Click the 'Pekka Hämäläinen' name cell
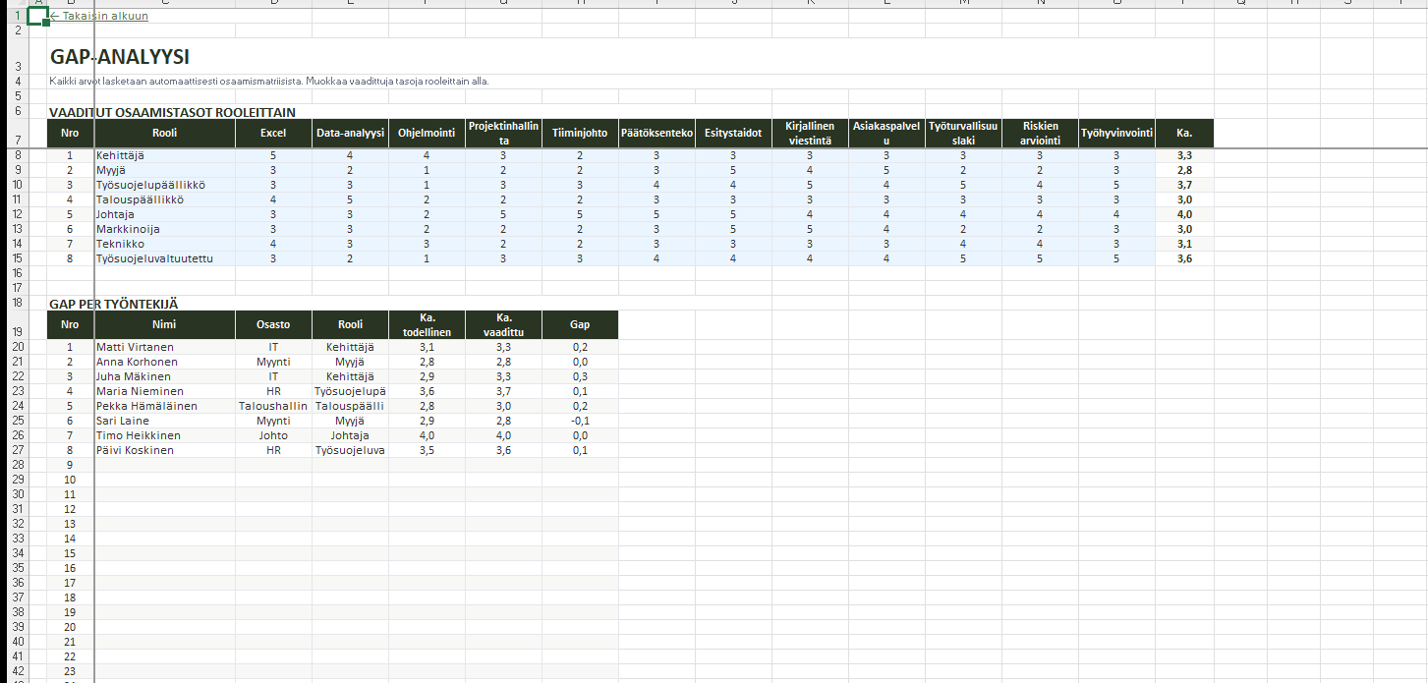 [x=146, y=406]
